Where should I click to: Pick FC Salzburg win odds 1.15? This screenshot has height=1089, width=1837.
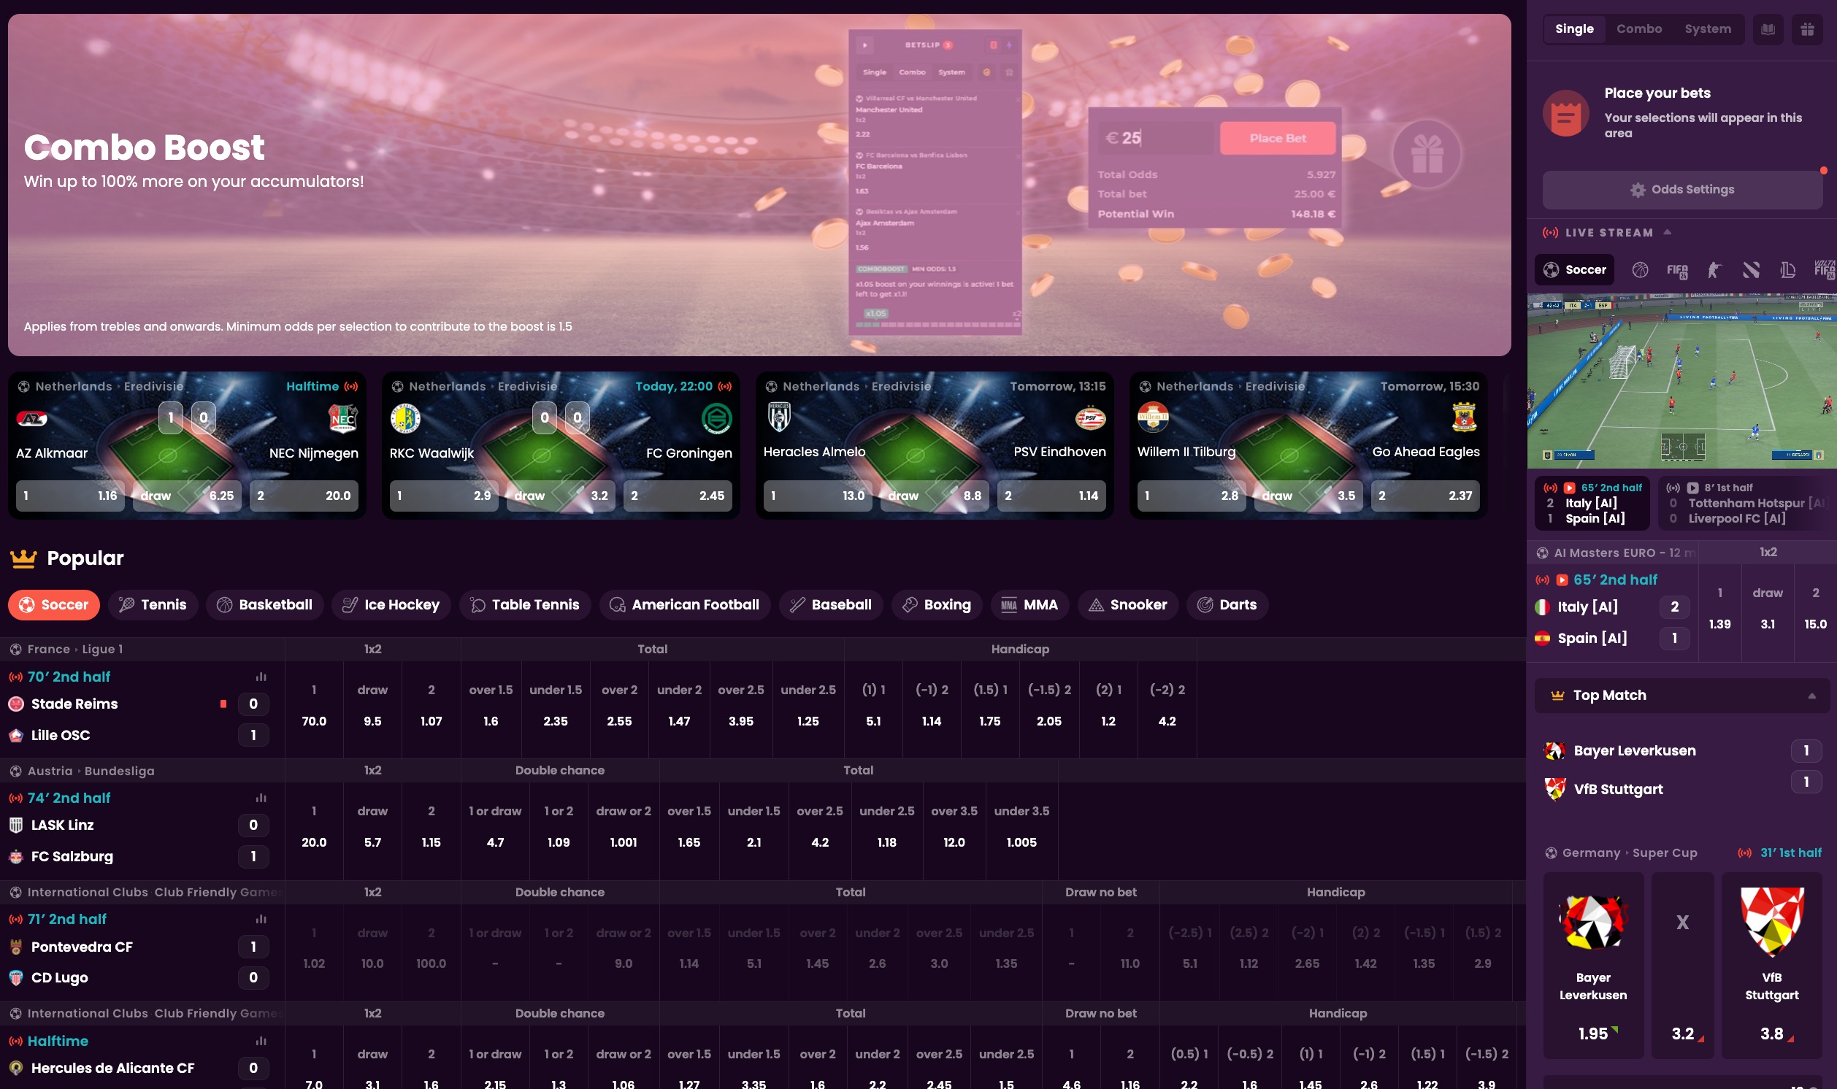pyautogui.click(x=431, y=831)
